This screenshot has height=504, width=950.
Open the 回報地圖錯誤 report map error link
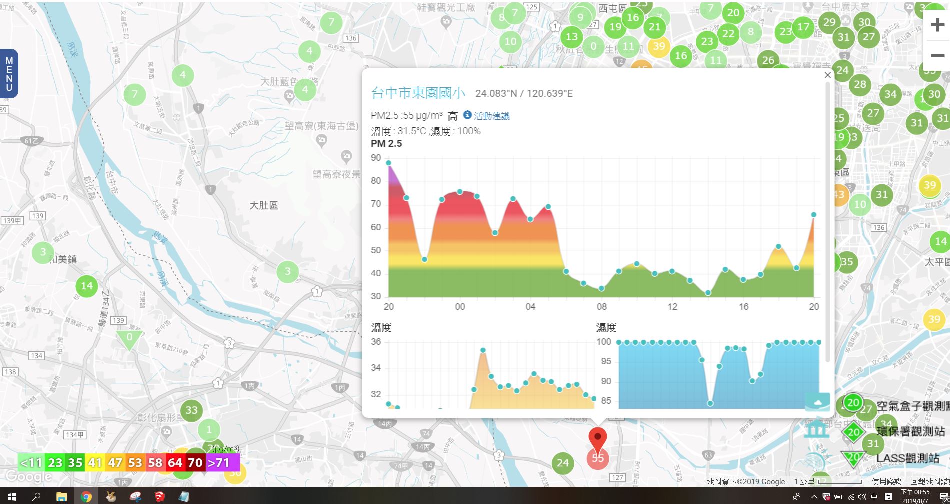[x=930, y=482]
